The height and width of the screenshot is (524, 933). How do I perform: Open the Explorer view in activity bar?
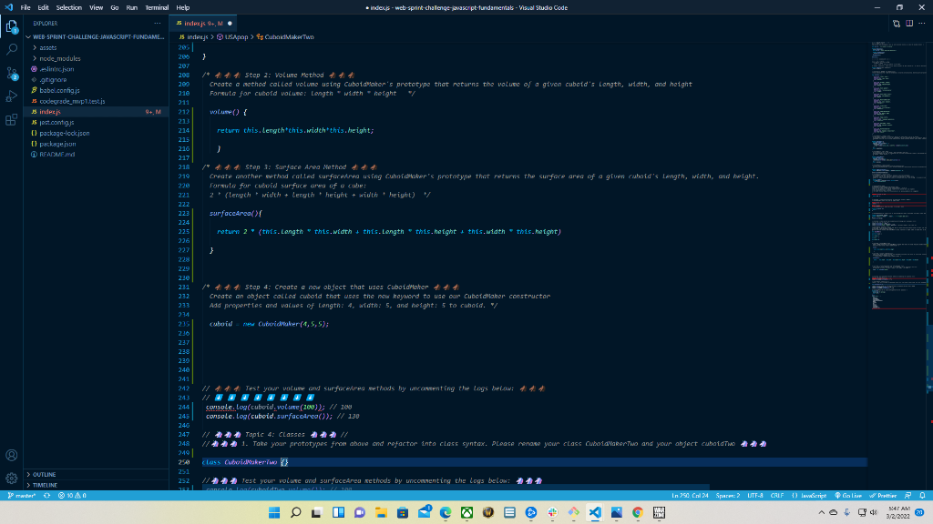coord(11,26)
